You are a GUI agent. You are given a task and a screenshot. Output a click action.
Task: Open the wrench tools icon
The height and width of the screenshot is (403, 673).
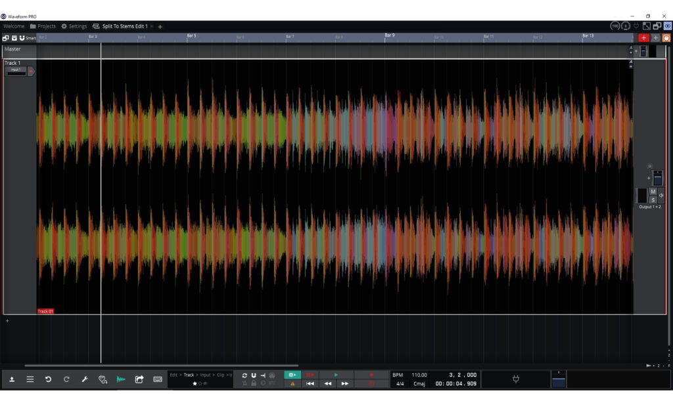pos(85,379)
